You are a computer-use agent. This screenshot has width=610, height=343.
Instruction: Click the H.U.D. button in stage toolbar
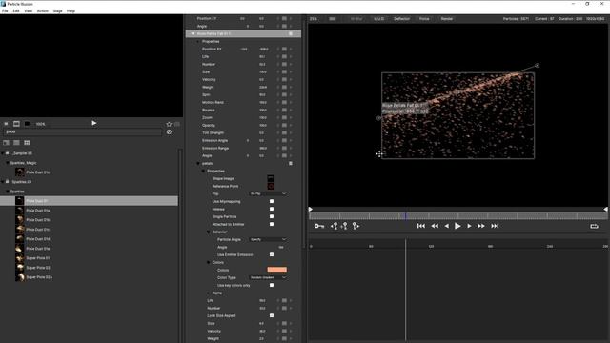pos(379,19)
